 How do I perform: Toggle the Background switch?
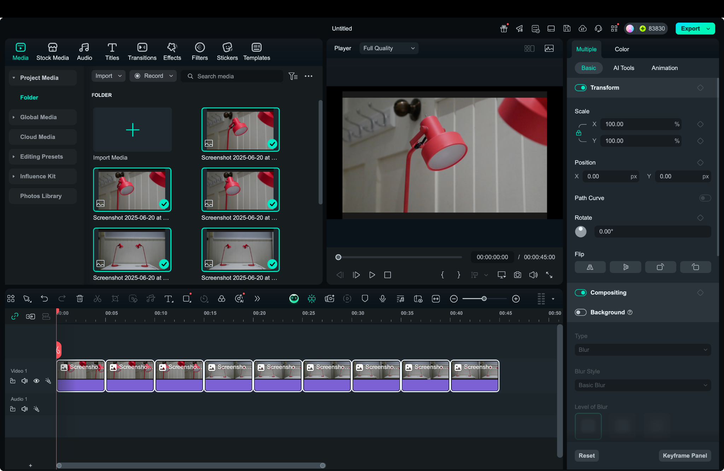580,312
